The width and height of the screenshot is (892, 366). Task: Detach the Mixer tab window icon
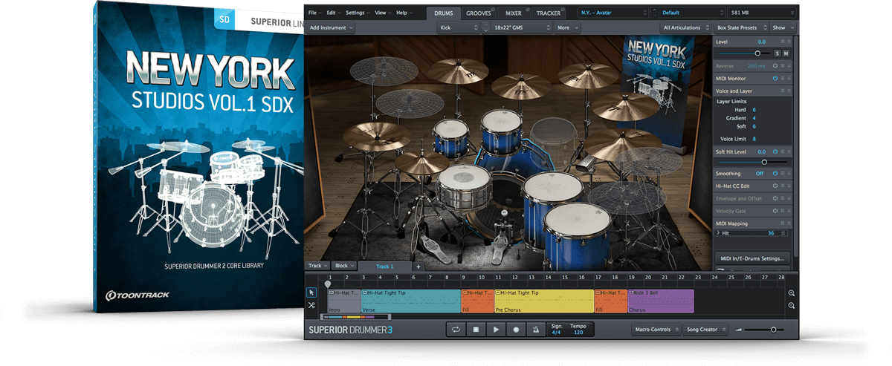coord(526,10)
